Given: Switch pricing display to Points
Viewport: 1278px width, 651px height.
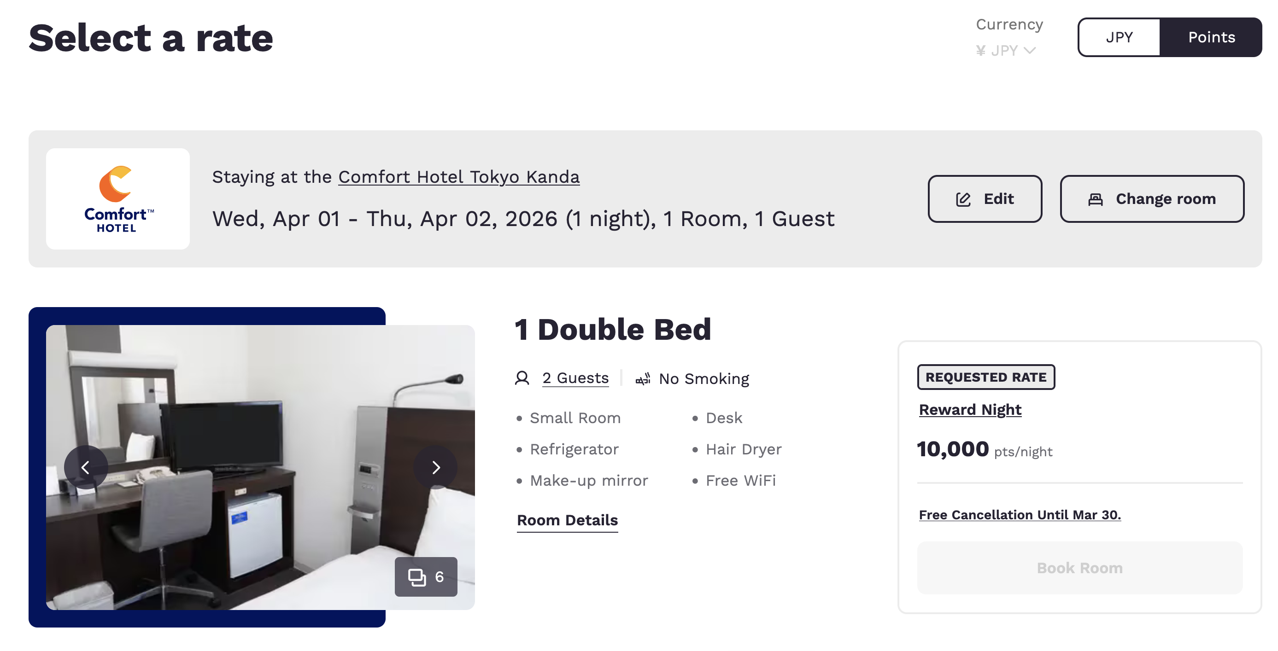Looking at the screenshot, I should coord(1212,37).
